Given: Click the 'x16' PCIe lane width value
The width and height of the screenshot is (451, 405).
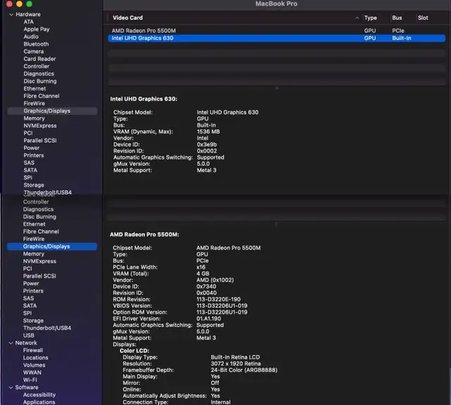Looking at the screenshot, I should (x=201, y=268).
